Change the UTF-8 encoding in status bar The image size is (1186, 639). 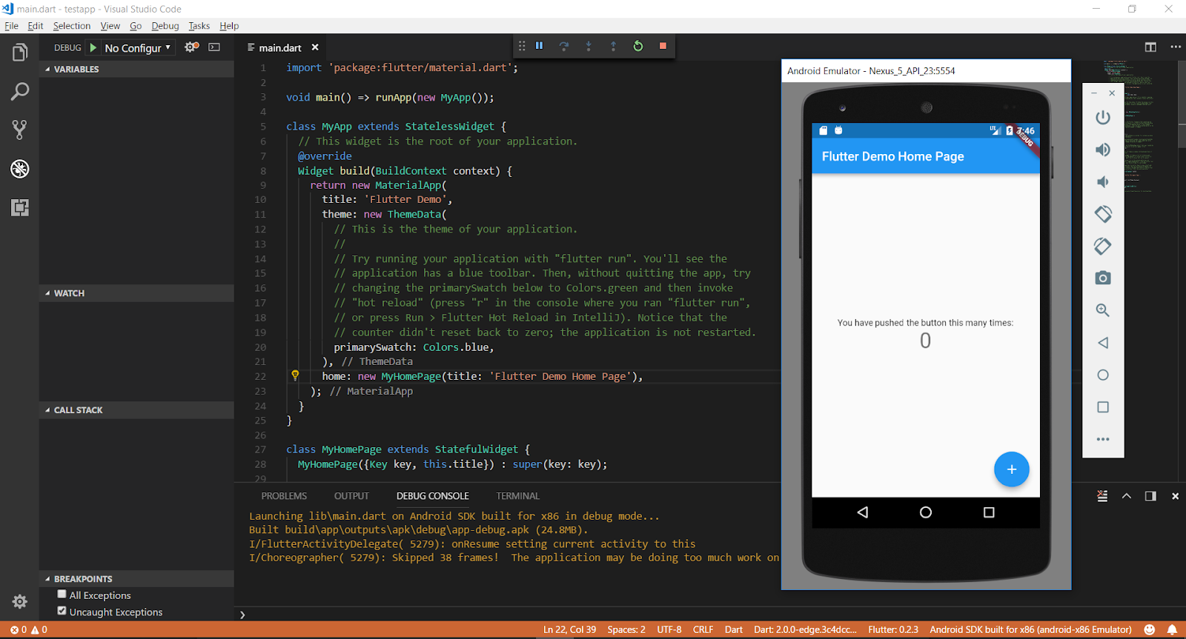coord(669,630)
